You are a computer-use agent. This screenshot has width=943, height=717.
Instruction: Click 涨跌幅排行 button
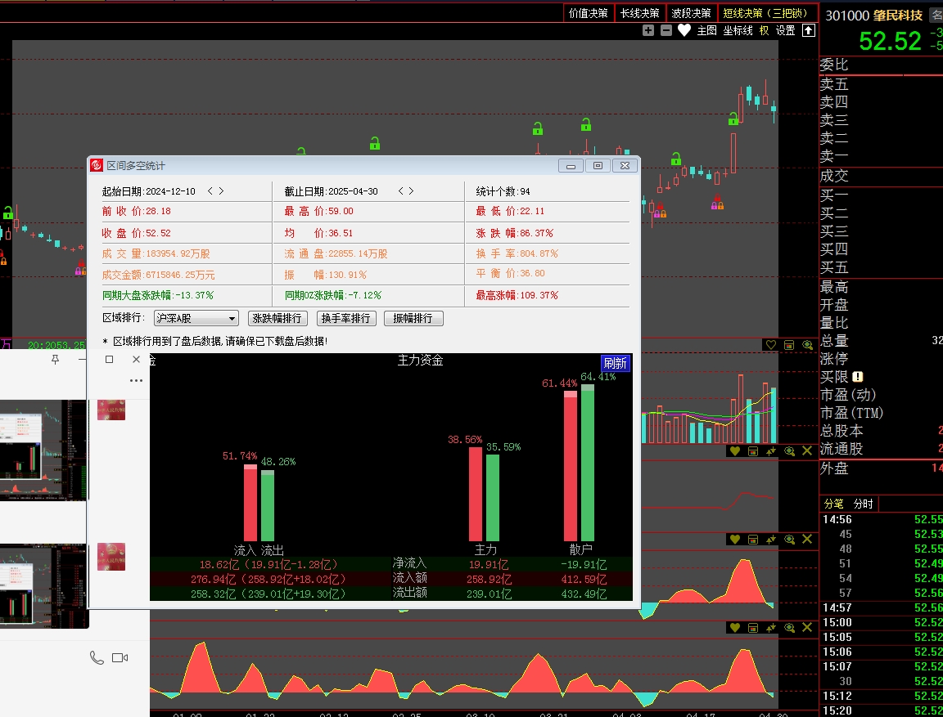coord(277,318)
